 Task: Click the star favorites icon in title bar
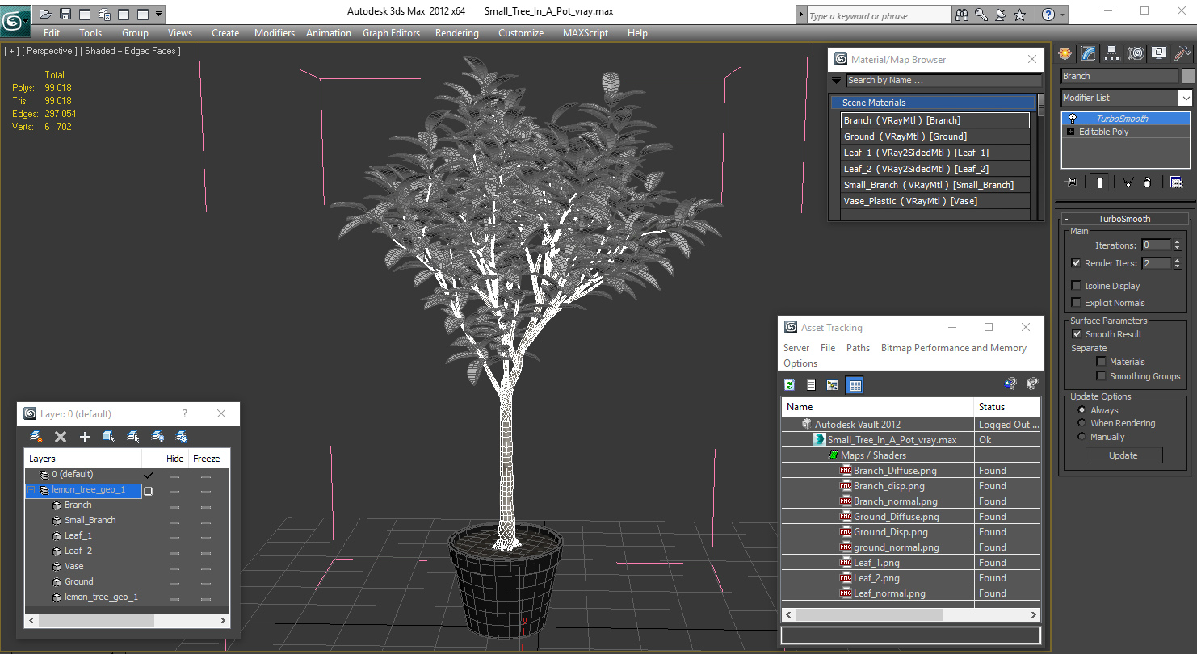pos(1019,15)
